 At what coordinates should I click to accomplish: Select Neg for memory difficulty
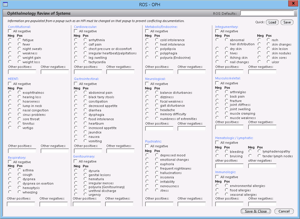147,114
